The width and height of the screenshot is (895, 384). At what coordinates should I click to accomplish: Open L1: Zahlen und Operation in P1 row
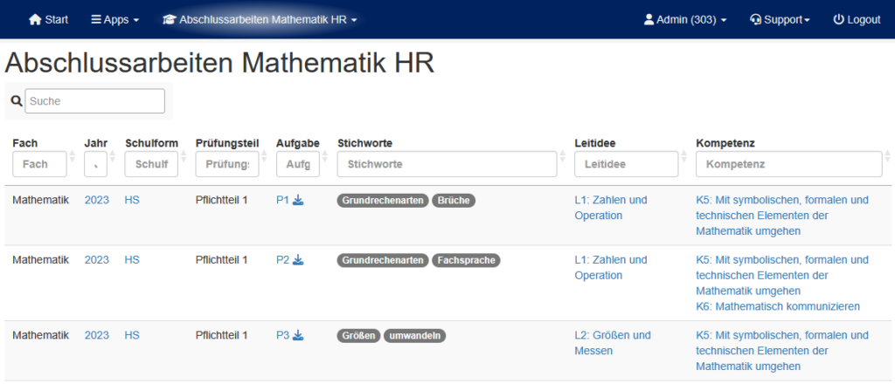[x=611, y=208]
